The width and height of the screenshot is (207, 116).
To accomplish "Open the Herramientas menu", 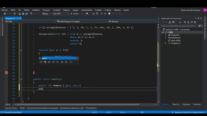I will coord(87,10).
